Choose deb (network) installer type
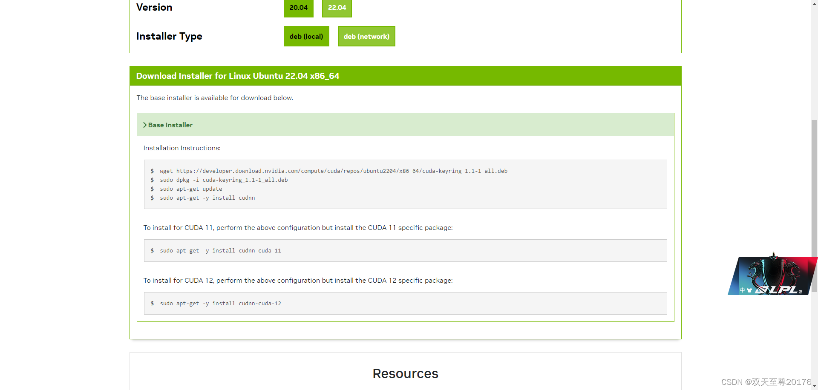 366,36
